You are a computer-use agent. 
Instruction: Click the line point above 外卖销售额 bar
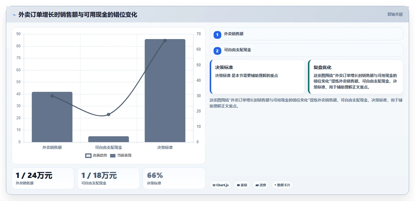pyautogui.click(x=52, y=96)
